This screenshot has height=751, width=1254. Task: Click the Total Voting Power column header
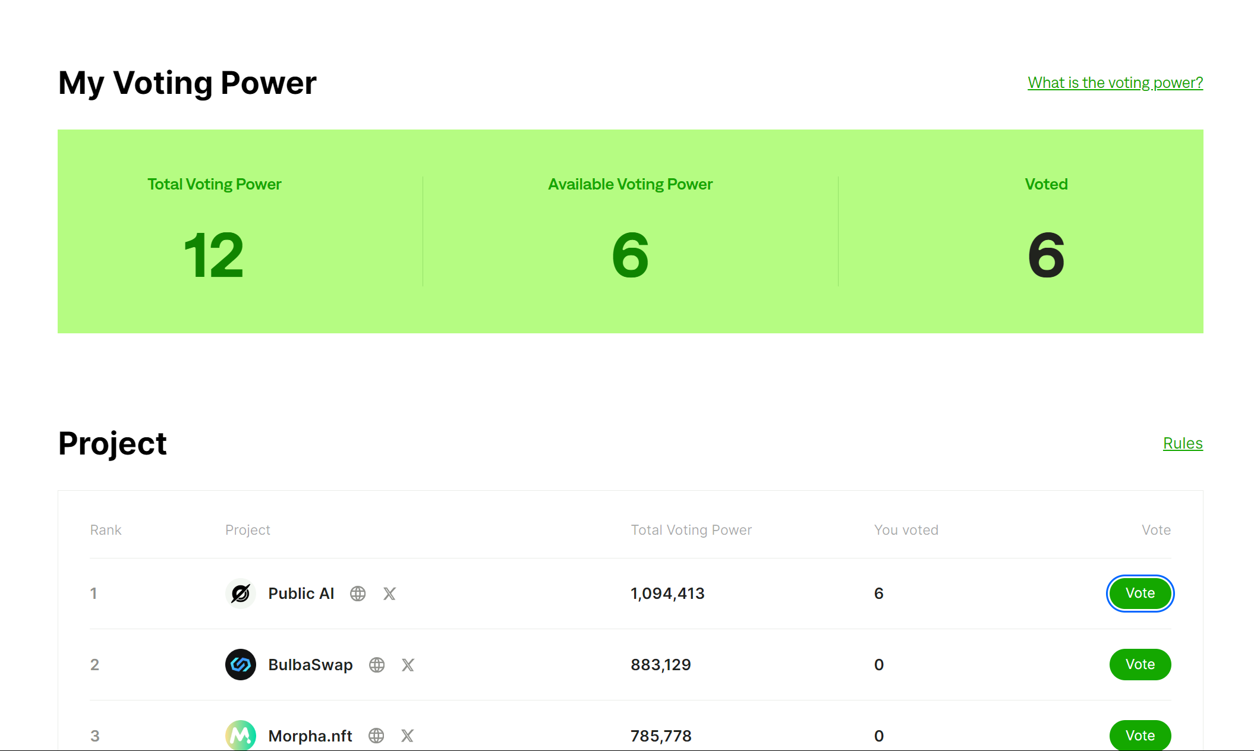click(x=691, y=530)
